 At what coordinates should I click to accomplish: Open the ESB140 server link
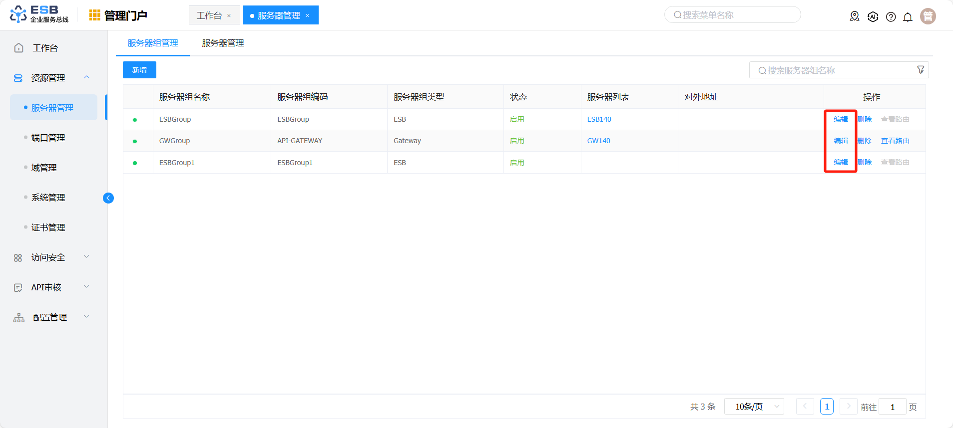[599, 119]
